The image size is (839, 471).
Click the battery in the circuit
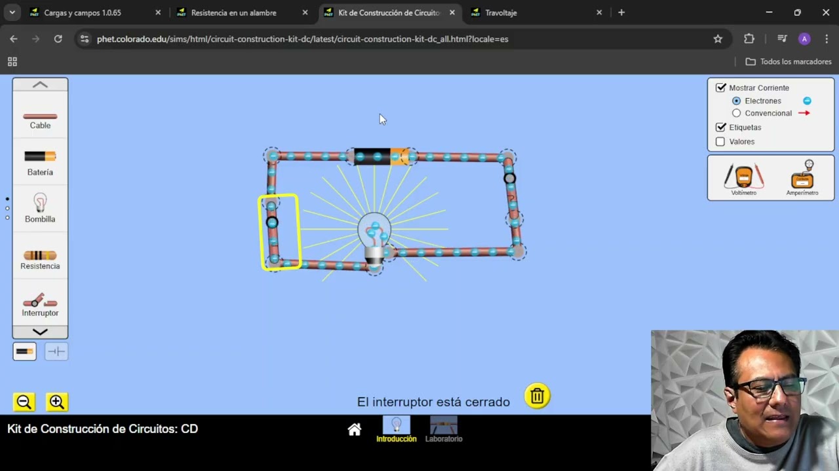tap(381, 157)
